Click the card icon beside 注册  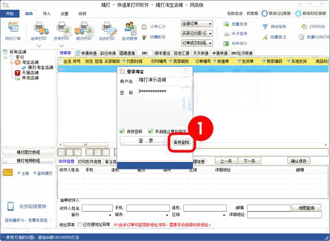pyautogui.click(x=8, y=173)
